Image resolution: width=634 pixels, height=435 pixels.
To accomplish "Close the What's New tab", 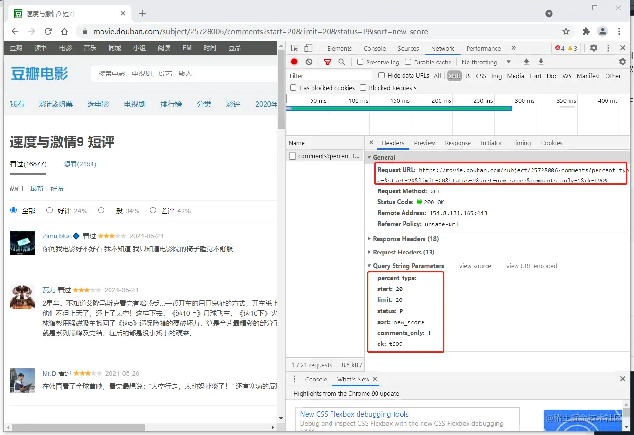I will click(375, 379).
